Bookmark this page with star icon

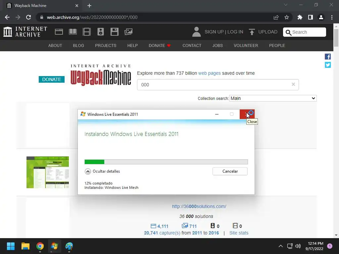point(286,17)
